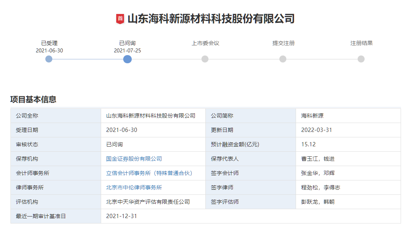The width and height of the screenshot is (408, 227).
Task: Select the 已受理 timeline stage dot
Action: (x=49, y=59)
